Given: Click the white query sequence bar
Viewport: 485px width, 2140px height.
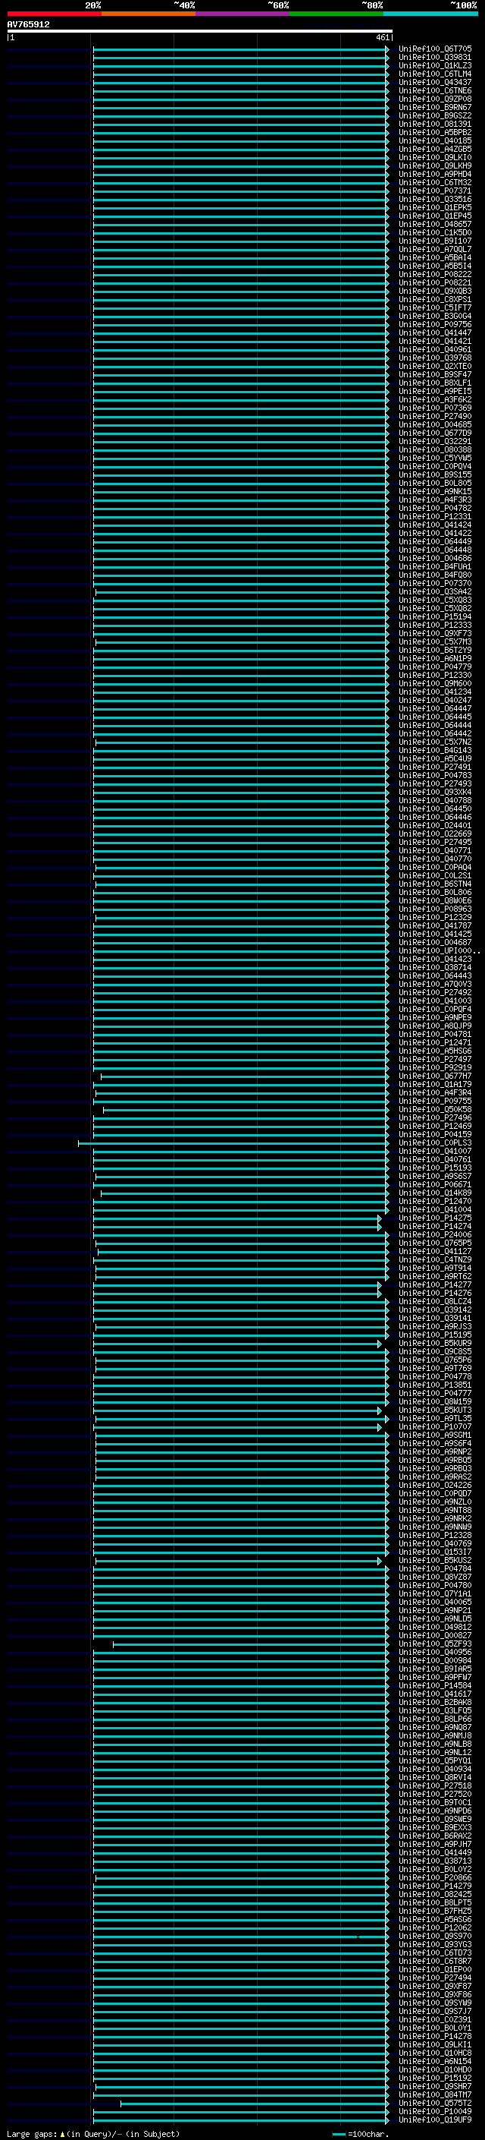Looking at the screenshot, I should (199, 30).
